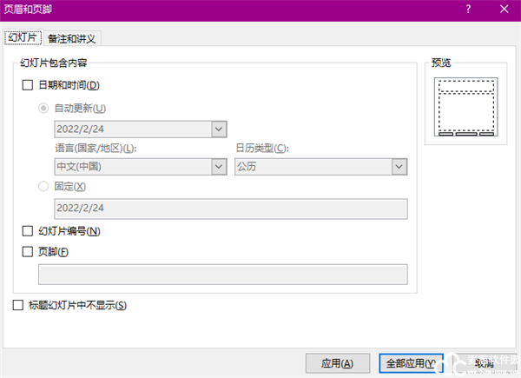The height and width of the screenshot is (378, 521).
Task: Expand the auto-update date format dropdown
Action: 217,129
